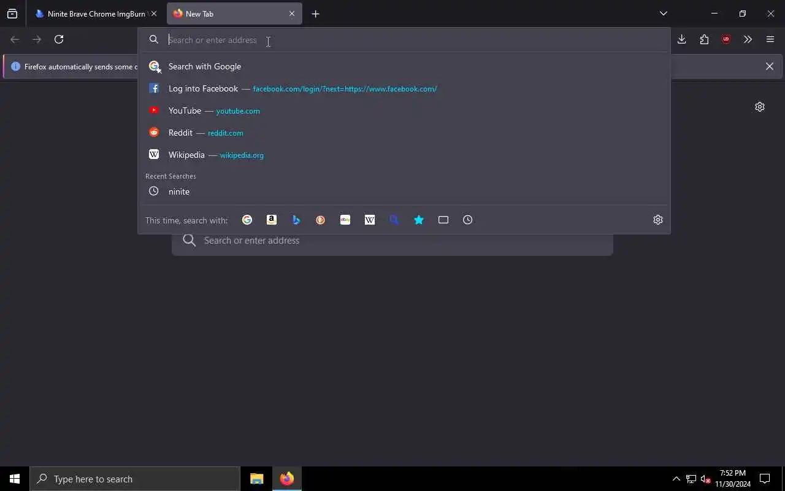Switch to the Ninite Brave Chrome ImgBurn tab
The width and height of the screenshot is (785, 491).
[96, 14]
